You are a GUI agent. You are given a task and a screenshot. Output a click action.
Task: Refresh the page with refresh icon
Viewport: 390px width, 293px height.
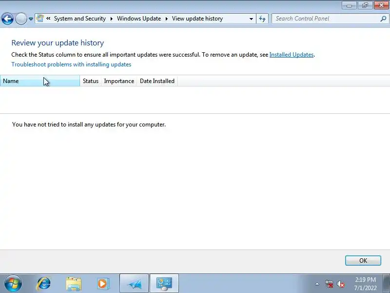tap(262, 19)
